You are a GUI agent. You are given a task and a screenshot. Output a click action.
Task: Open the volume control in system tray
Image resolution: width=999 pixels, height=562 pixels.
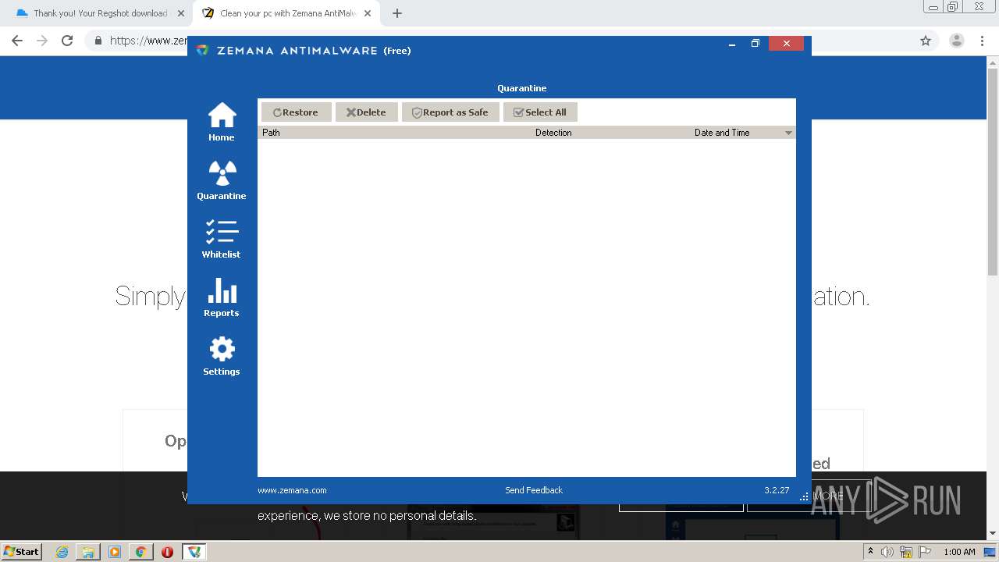click(x=887, y=552)
